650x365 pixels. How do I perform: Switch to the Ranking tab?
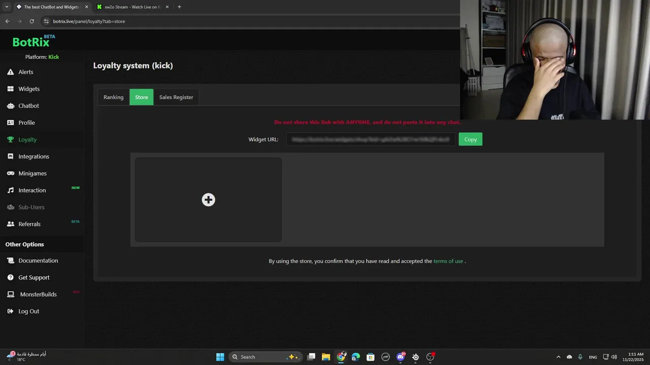[113, 97]
